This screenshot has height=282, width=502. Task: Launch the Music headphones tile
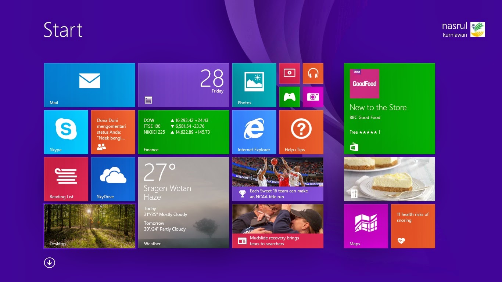tap(313, 73)
